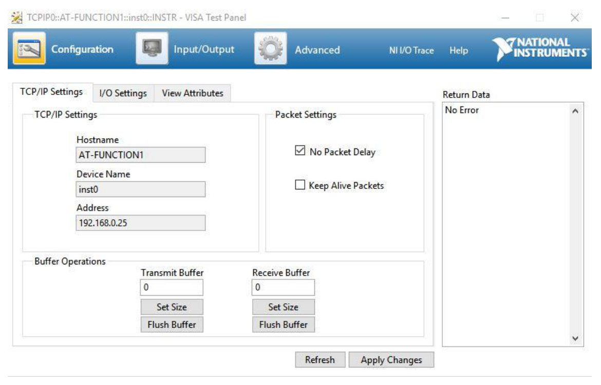Open the Configuration wrench icon
The width and height of the screenshot is (601, 385).
point(29,49)
